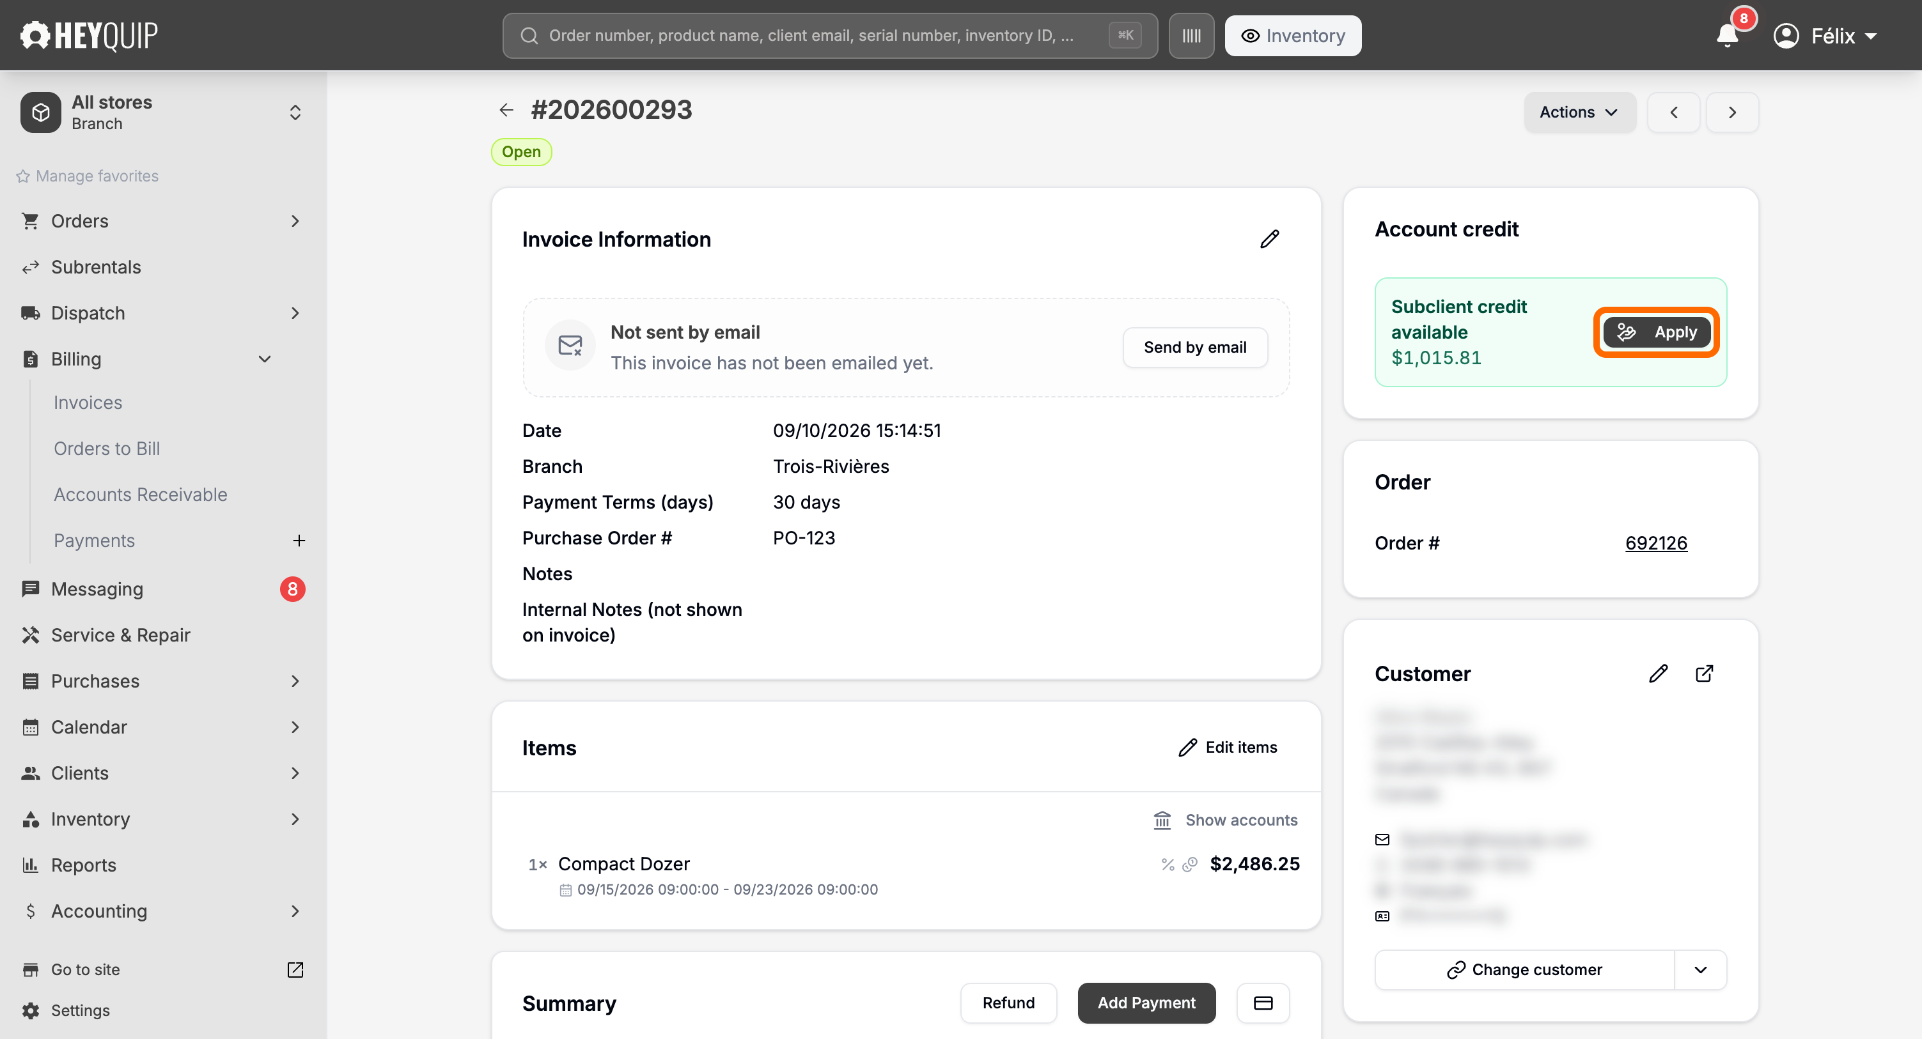Open the barcode scanner icon
The image size is (1922, 1039).
(x=1191, y=36)
